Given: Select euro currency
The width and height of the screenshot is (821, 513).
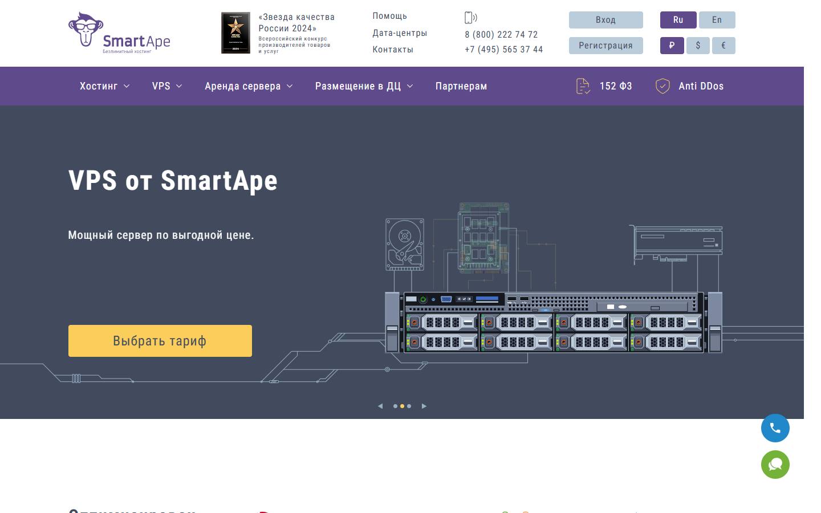Looking at the screenshot, I should pyautogui.click(x=724, y=46).
